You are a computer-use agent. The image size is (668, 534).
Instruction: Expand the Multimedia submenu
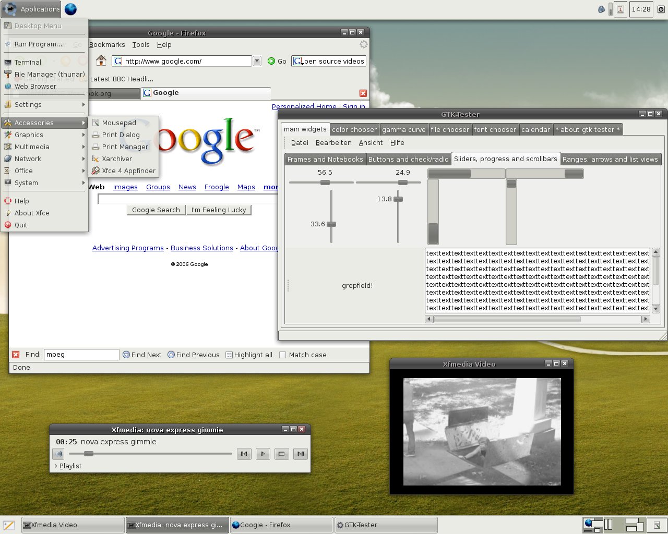[x=44, y=147]
